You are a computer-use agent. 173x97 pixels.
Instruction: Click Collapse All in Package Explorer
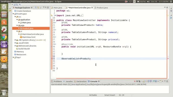click(36, 8)
